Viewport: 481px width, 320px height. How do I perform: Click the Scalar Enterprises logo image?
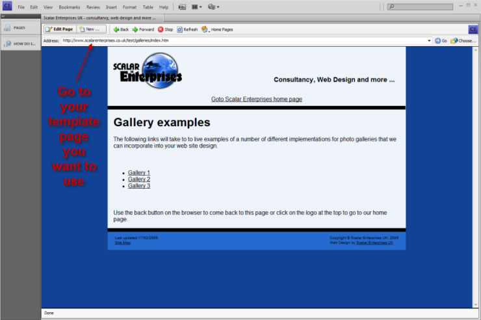148,70
